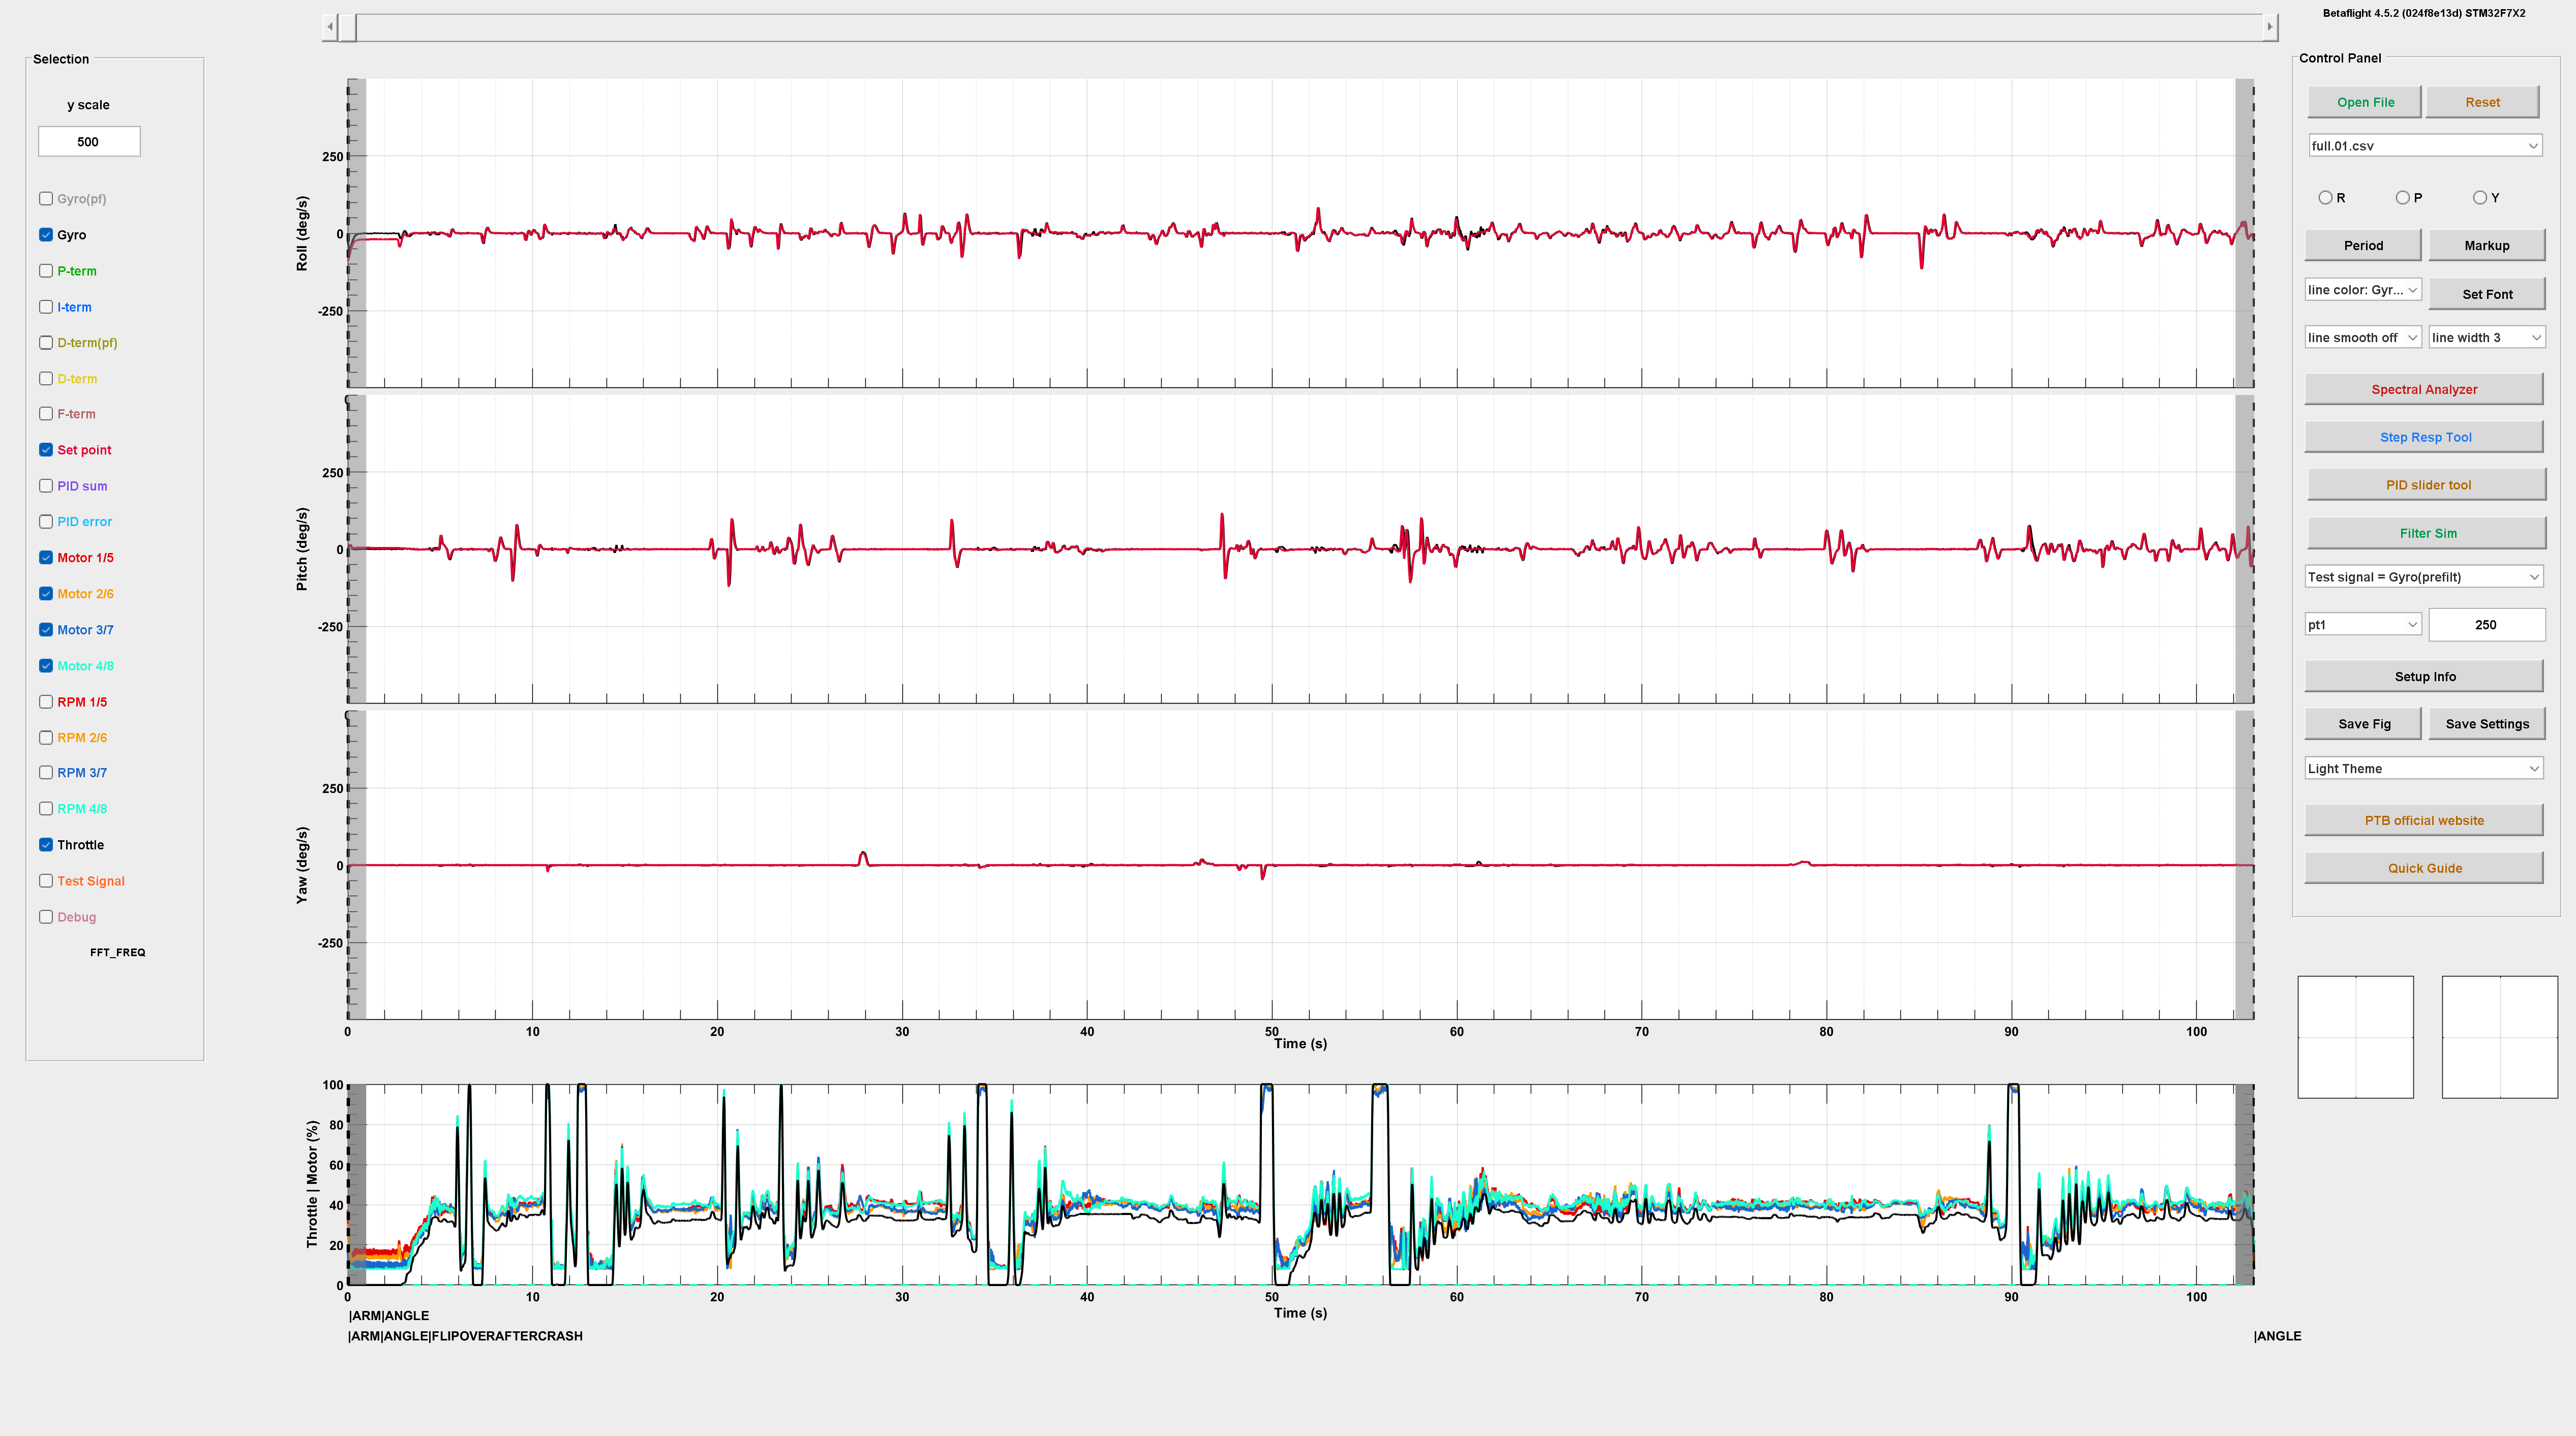The image size is (2576, 1436).
Task: Uncheck the Set point checkbox
Action: [46, 450]
